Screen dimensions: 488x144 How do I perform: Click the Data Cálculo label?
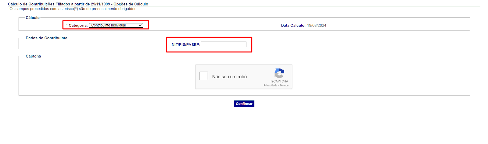click(293, 26)
